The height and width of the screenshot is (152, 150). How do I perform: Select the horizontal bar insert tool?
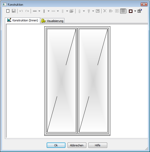35,11
